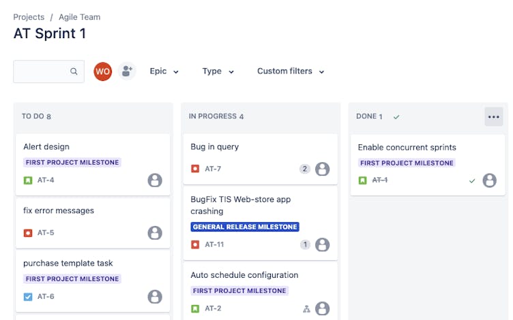The height and width of the screenshot is (320, 513).
Task: Click First Project Milestone label on purchase template task
Action: 72,278
